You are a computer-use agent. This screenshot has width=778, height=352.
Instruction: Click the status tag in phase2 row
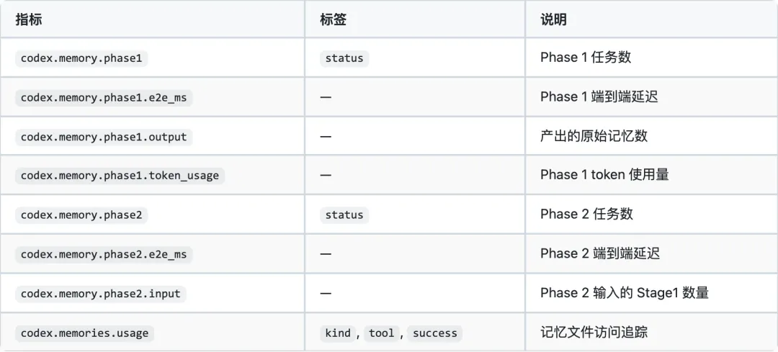click(x=344, y=215)
